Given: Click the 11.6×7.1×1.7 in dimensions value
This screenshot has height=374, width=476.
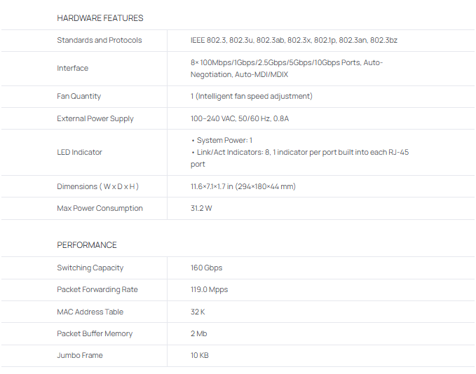Looking at the screenshot, I should coord(243,186).
